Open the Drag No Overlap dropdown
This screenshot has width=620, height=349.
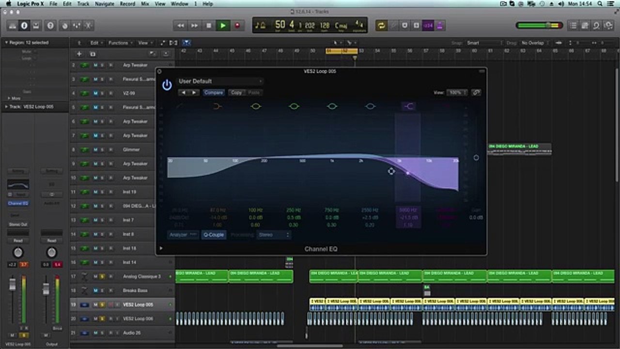pos(534,43)
